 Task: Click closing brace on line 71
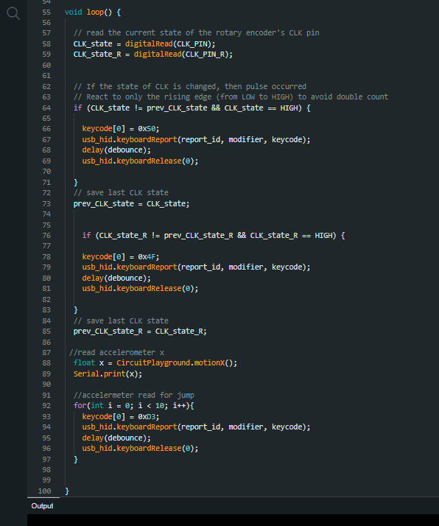coord(76,183)
